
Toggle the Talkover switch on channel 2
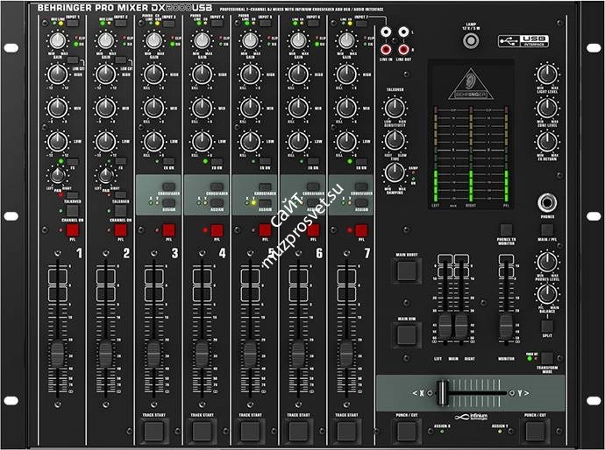[121, 194]
